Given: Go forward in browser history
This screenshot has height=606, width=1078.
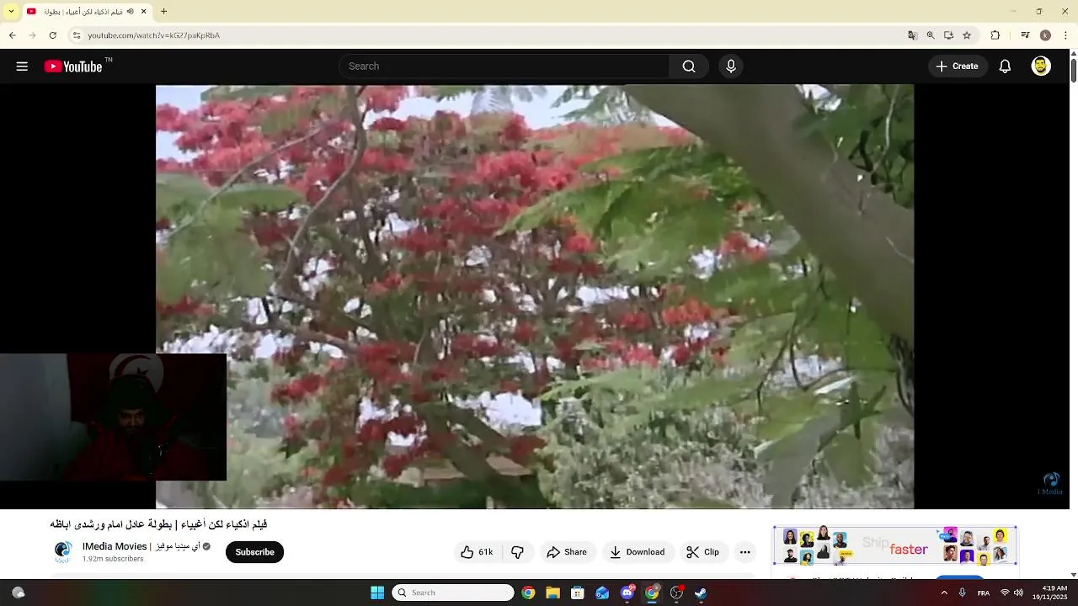Looking at the screenshot, I should (x=32, y=35).
